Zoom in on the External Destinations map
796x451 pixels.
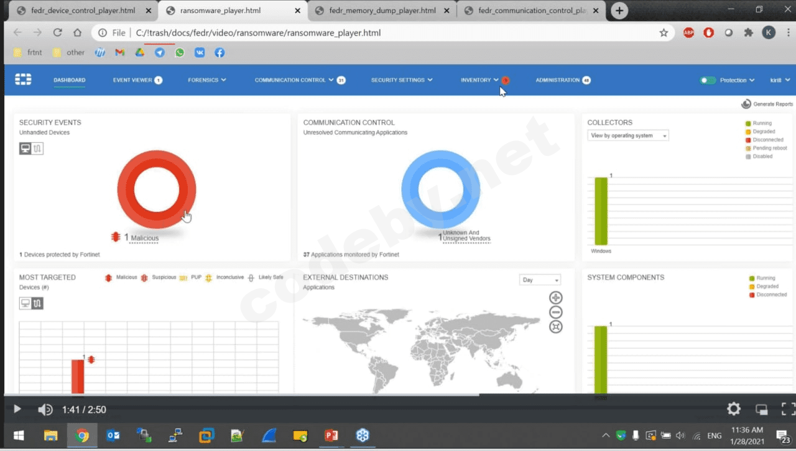556,298
